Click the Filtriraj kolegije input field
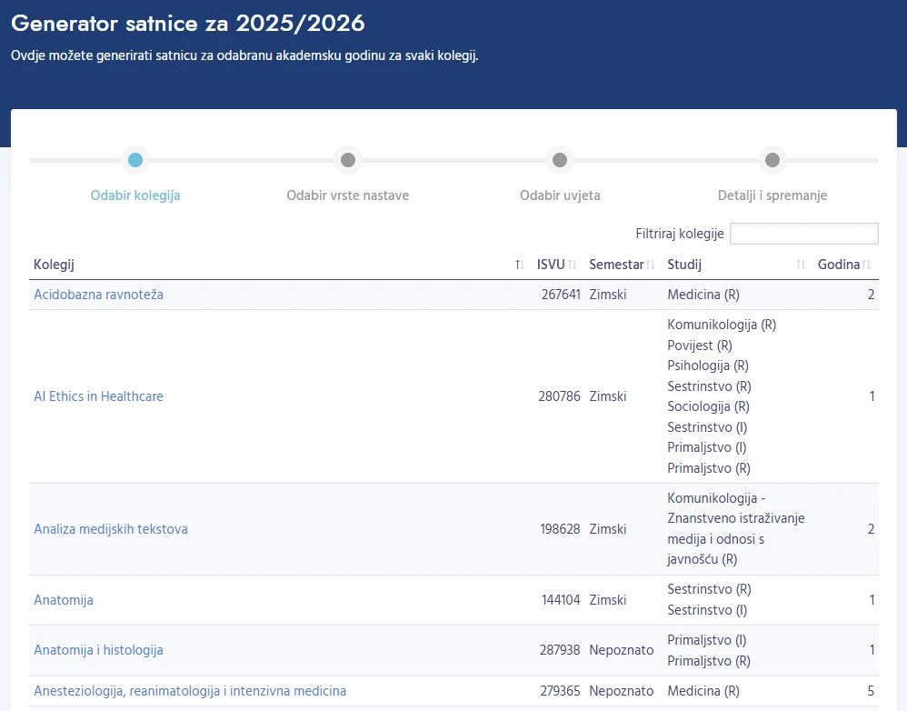907x711 pixels. pos(803,234)
